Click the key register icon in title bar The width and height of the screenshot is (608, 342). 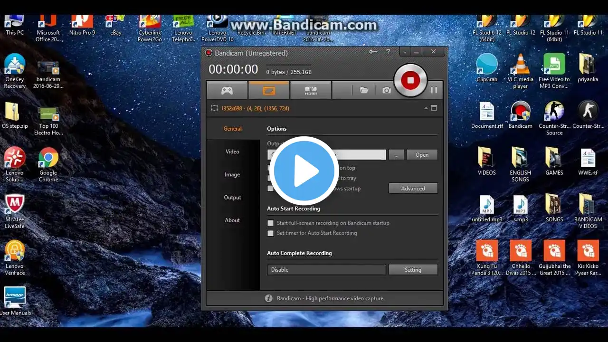coord(373,52)
